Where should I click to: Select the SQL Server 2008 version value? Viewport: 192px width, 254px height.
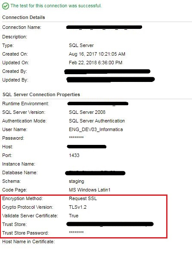(87, 112)
